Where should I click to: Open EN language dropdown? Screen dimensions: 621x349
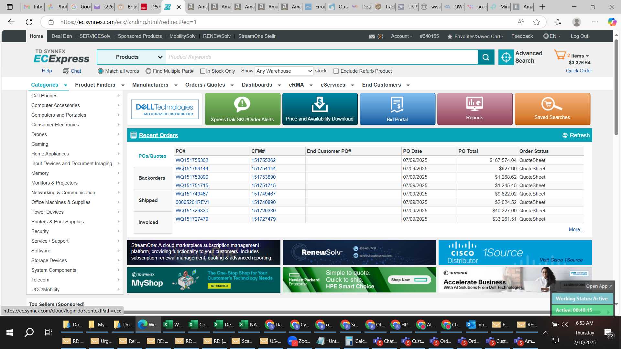pyautogui.click(x=552, y=36)
